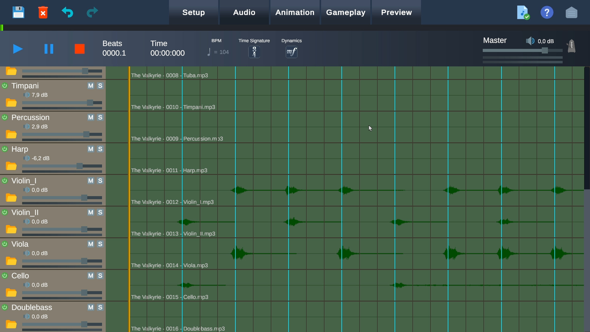590x332 pixels.
Task: Click the red delete icon
Action: tap(43, 12)
